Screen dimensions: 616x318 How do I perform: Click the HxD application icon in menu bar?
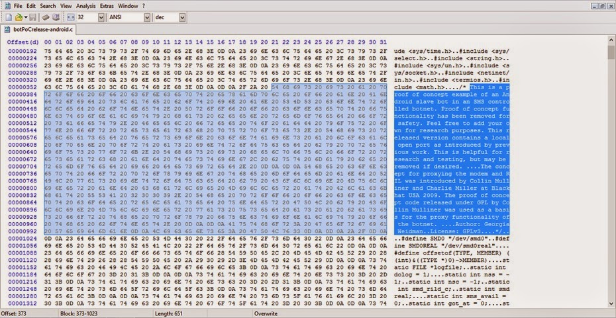tap(7, 6)
